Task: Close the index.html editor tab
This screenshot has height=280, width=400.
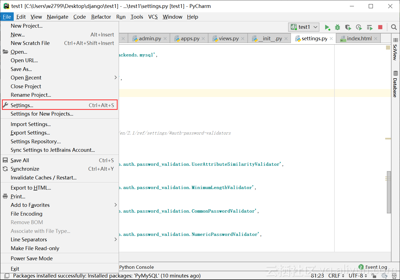Action: point(376,39)
